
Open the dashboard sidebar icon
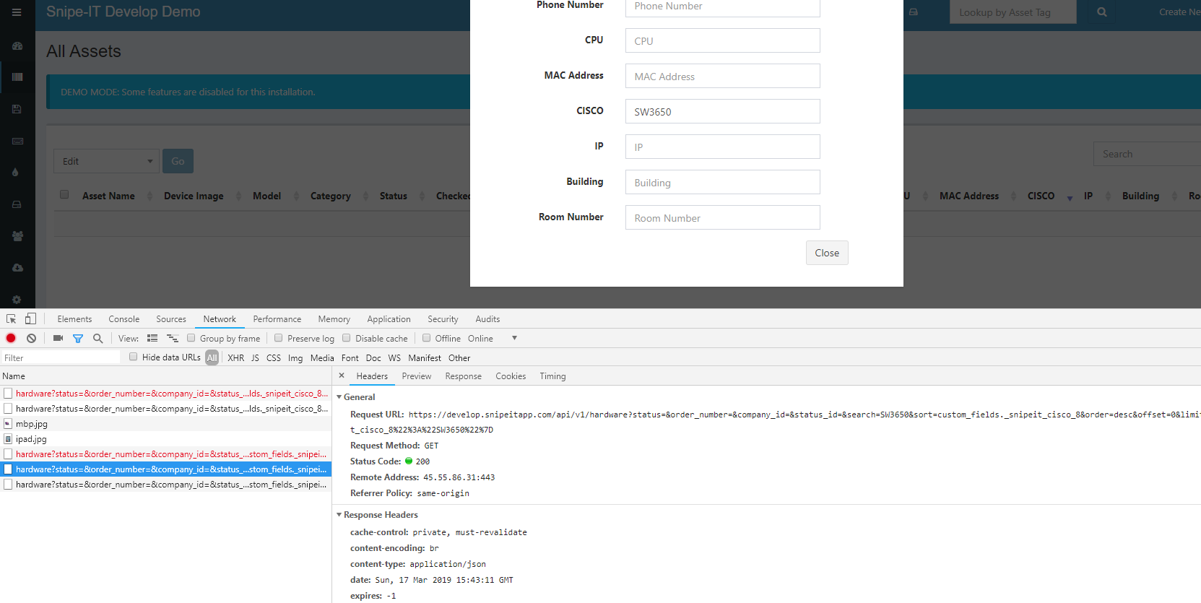17,45
